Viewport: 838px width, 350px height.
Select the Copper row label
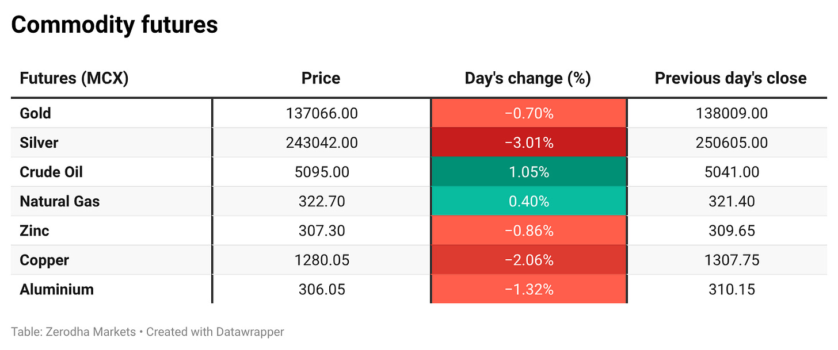(44, 260)
